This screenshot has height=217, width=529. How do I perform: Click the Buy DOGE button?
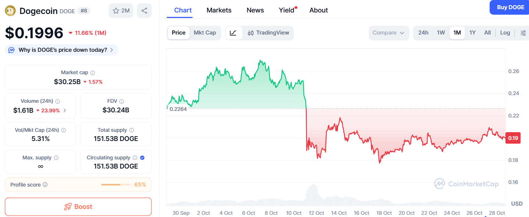click(510, 7)
